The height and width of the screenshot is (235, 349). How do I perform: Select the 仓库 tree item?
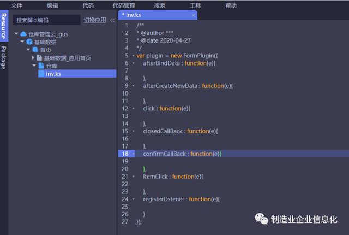pyautogui.click(x=52, y=66)
